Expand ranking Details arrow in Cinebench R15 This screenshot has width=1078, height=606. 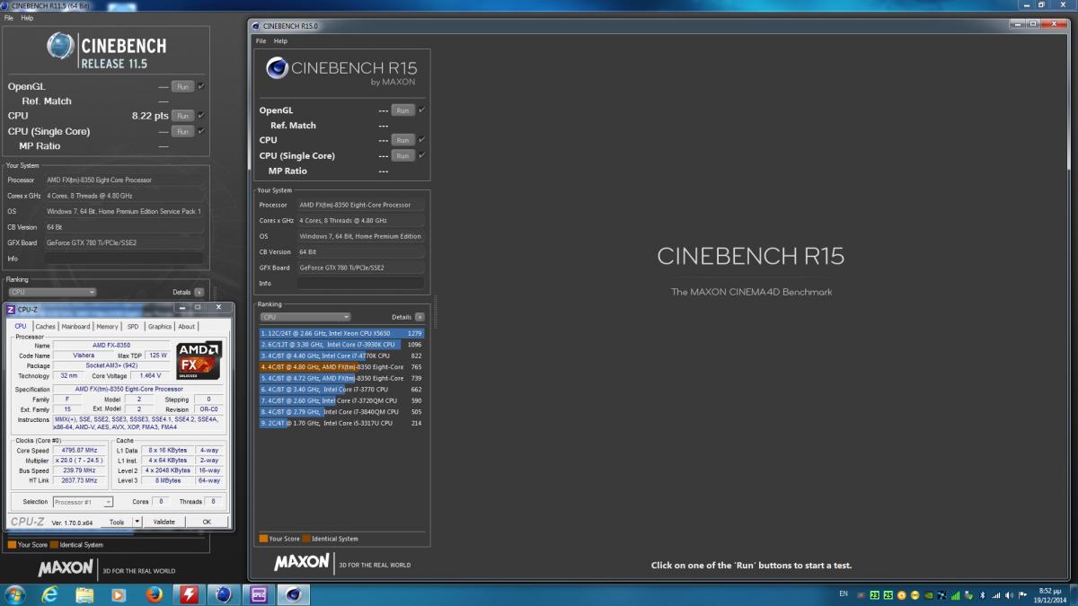click(x=420, y=317)
